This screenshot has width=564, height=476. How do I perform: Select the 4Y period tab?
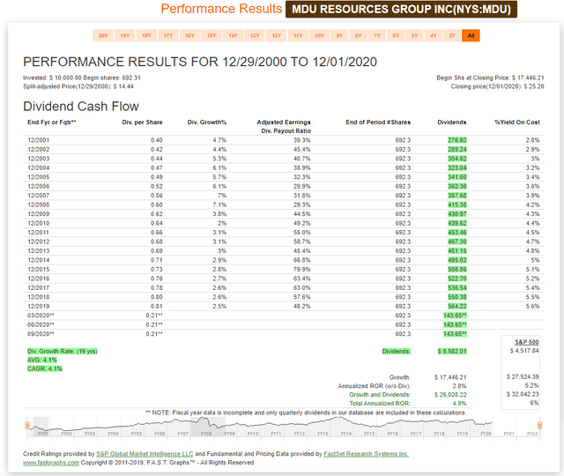click(x=434, y=35)
